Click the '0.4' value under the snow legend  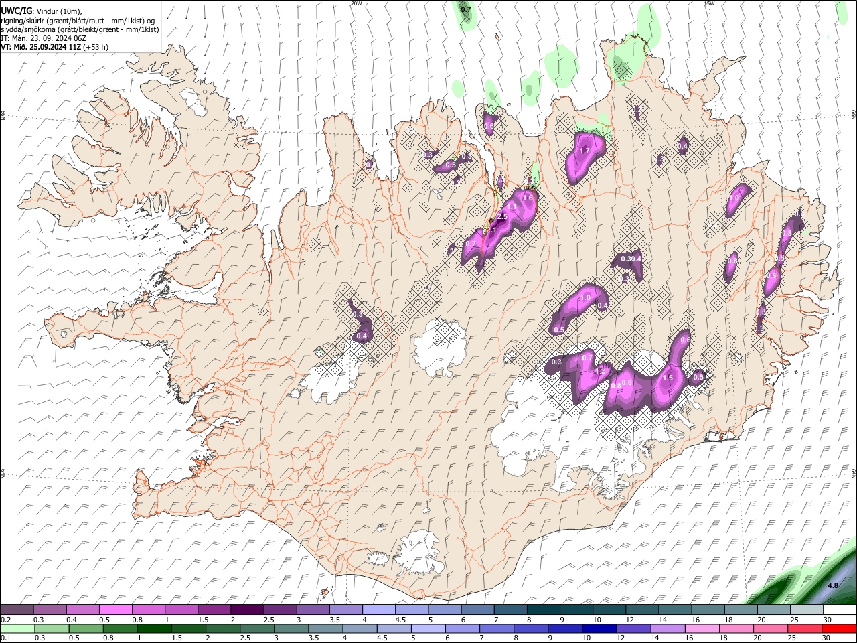[72, 620]
